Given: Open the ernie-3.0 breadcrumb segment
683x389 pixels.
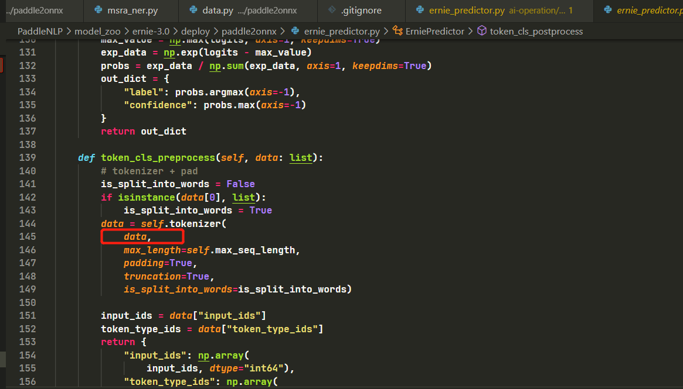Looking at the screenshot, I should coord(151,31).
